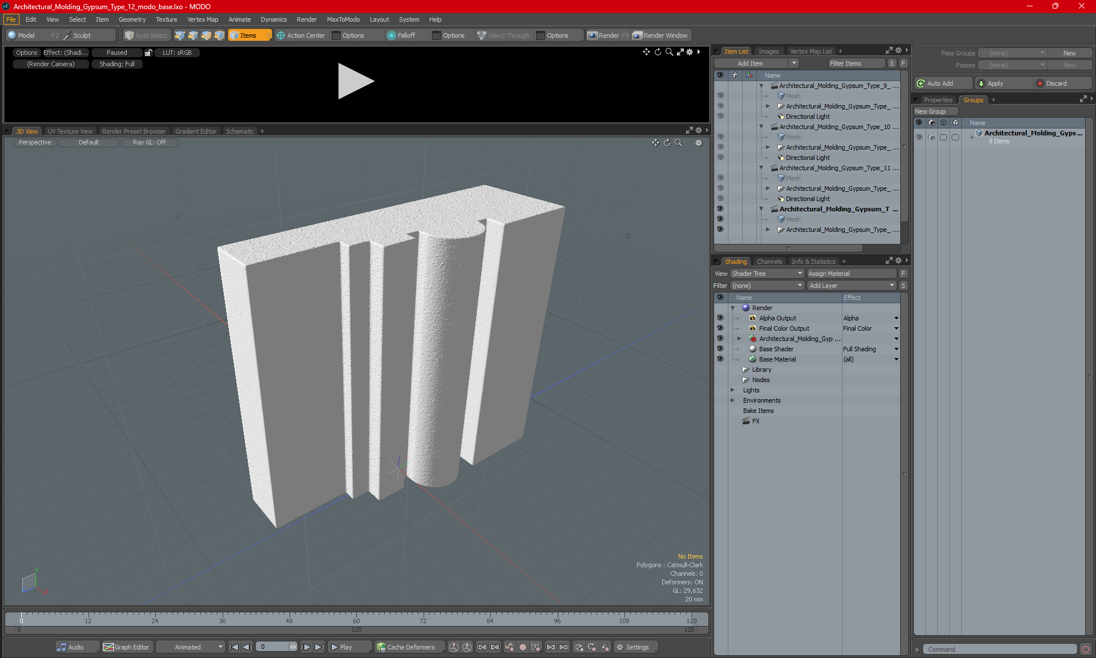
Task: Open Add Layer dropdown
Action: coord(852,286)
